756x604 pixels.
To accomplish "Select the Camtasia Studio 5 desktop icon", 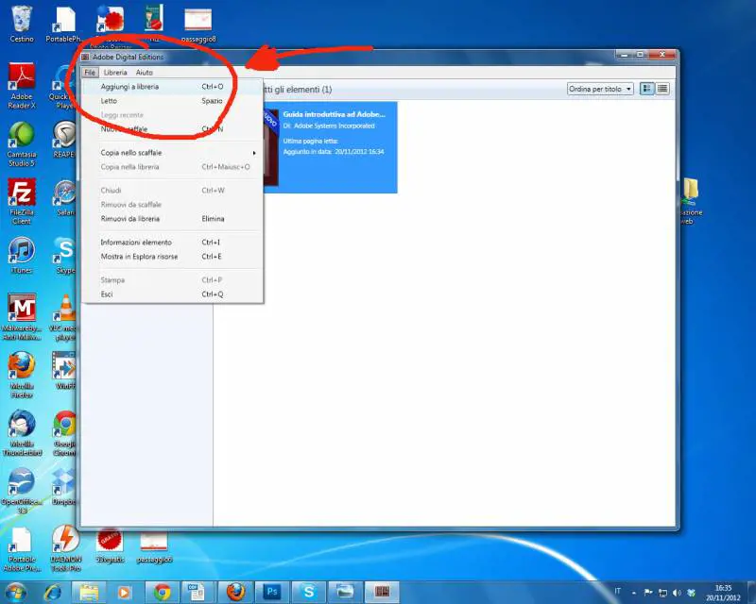I will click(x=21, y=143).
